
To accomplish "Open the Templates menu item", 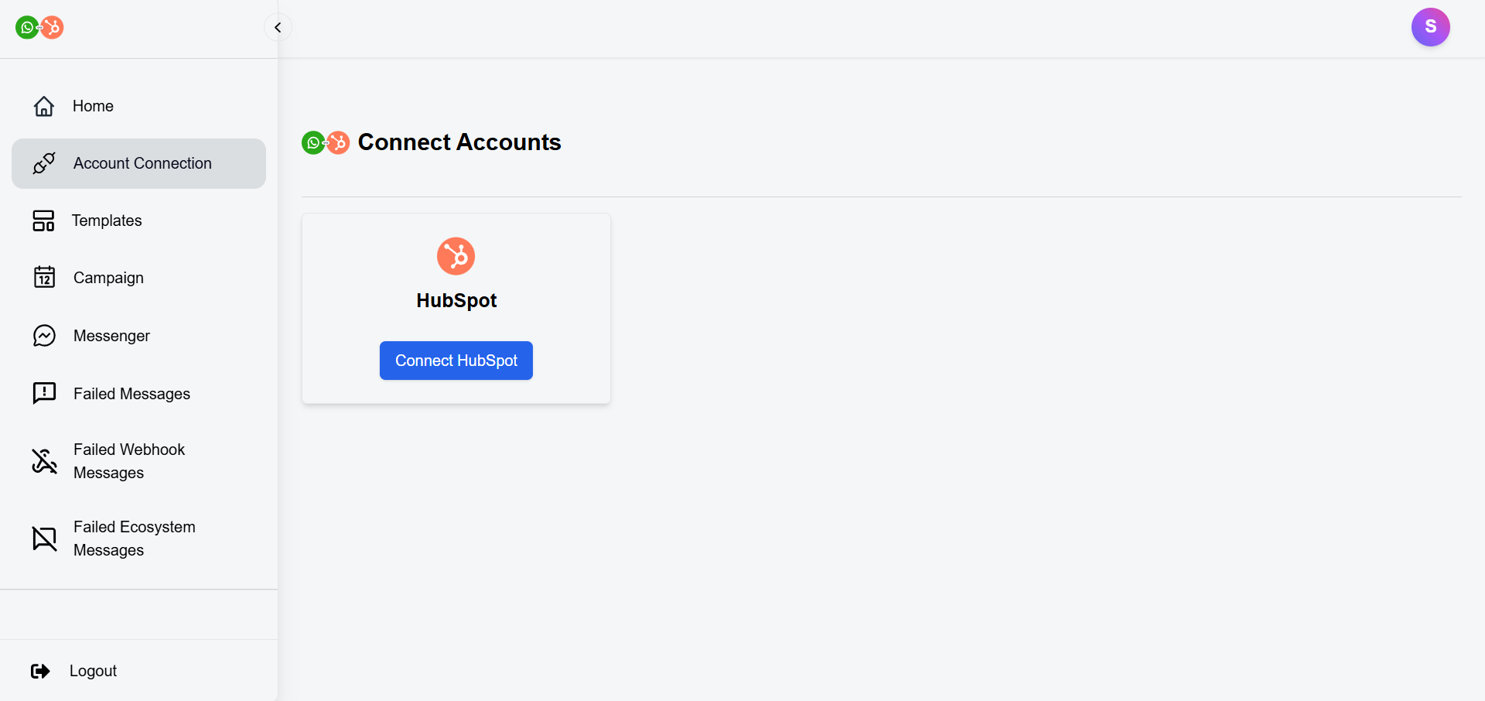I will click(107, 221).
